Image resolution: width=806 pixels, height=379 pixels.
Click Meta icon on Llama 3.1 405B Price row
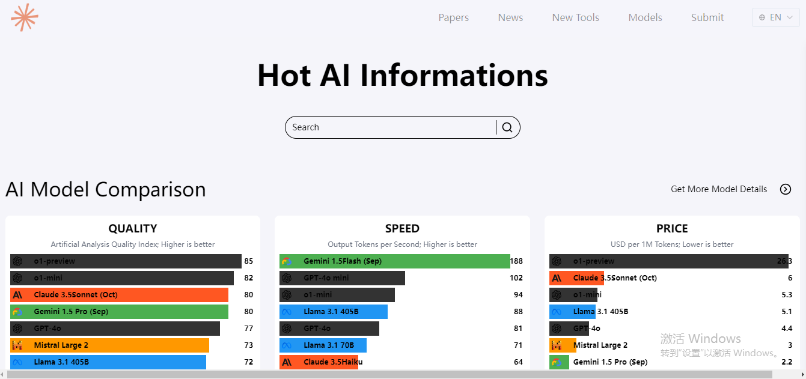click(557, 312)
